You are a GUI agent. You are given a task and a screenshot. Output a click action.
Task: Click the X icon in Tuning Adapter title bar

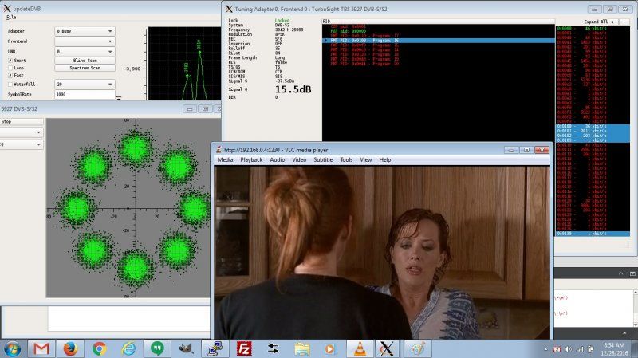(229, 9)
